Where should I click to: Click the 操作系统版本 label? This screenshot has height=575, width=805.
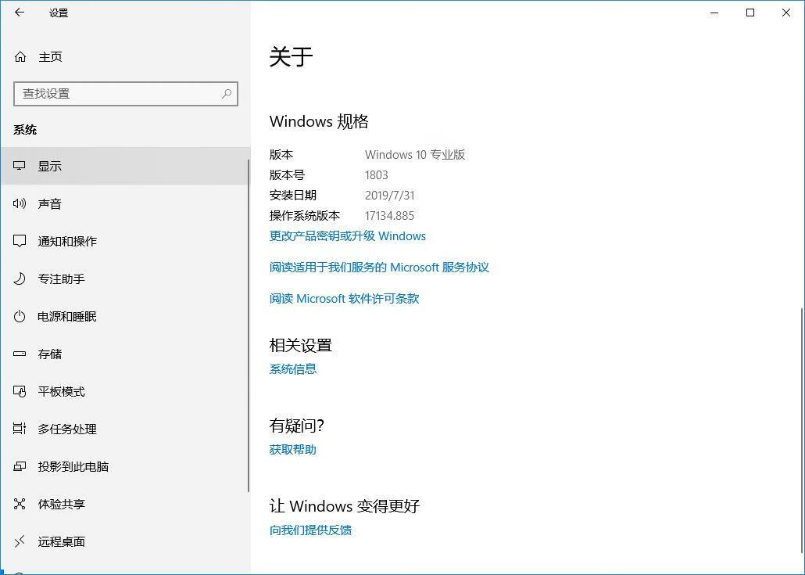[x=305, y=216]
